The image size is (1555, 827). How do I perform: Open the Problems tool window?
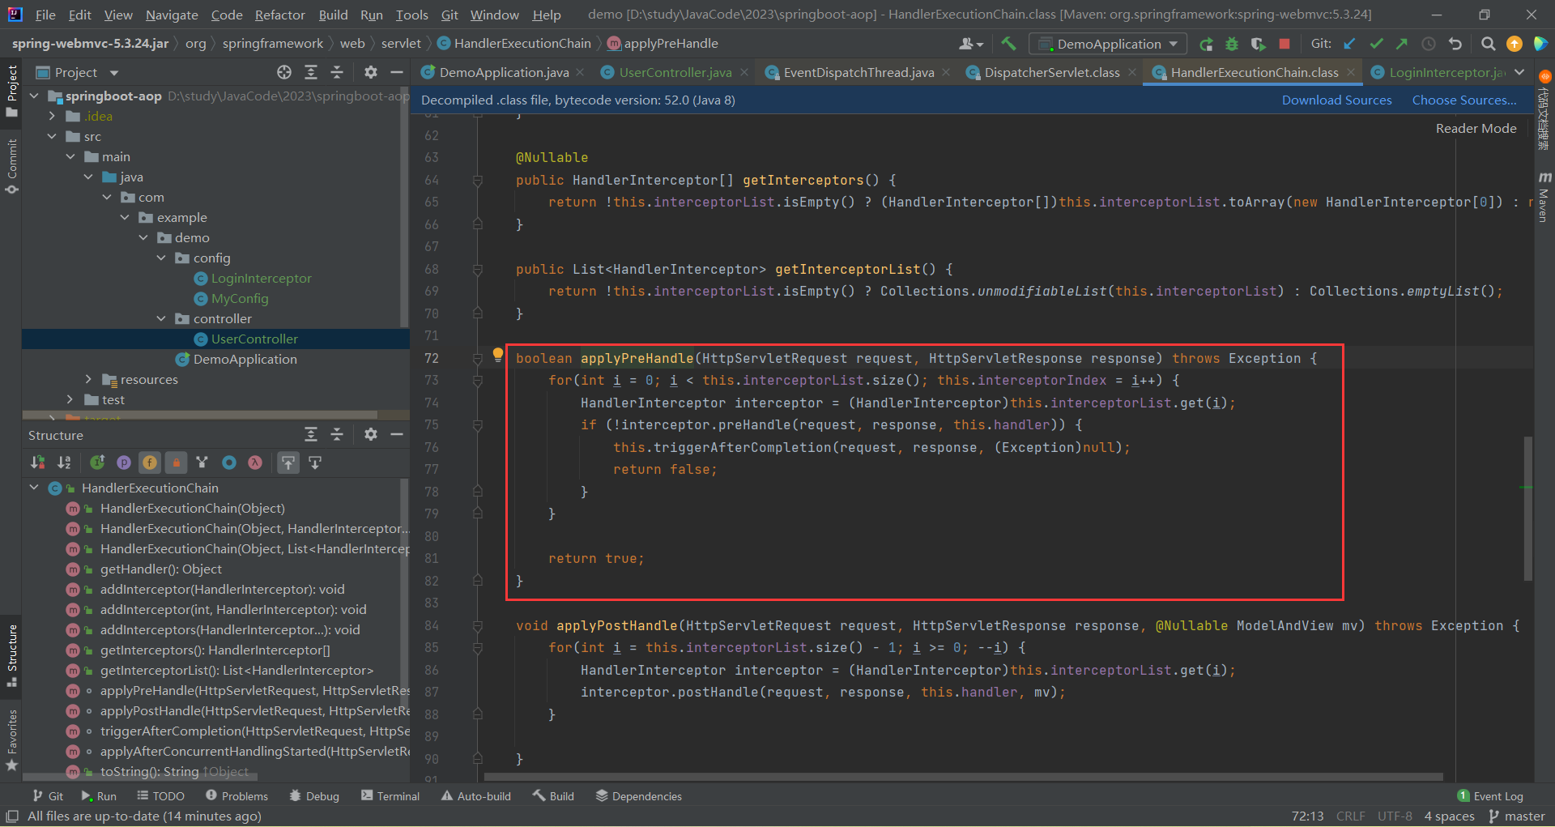point(236,796)
